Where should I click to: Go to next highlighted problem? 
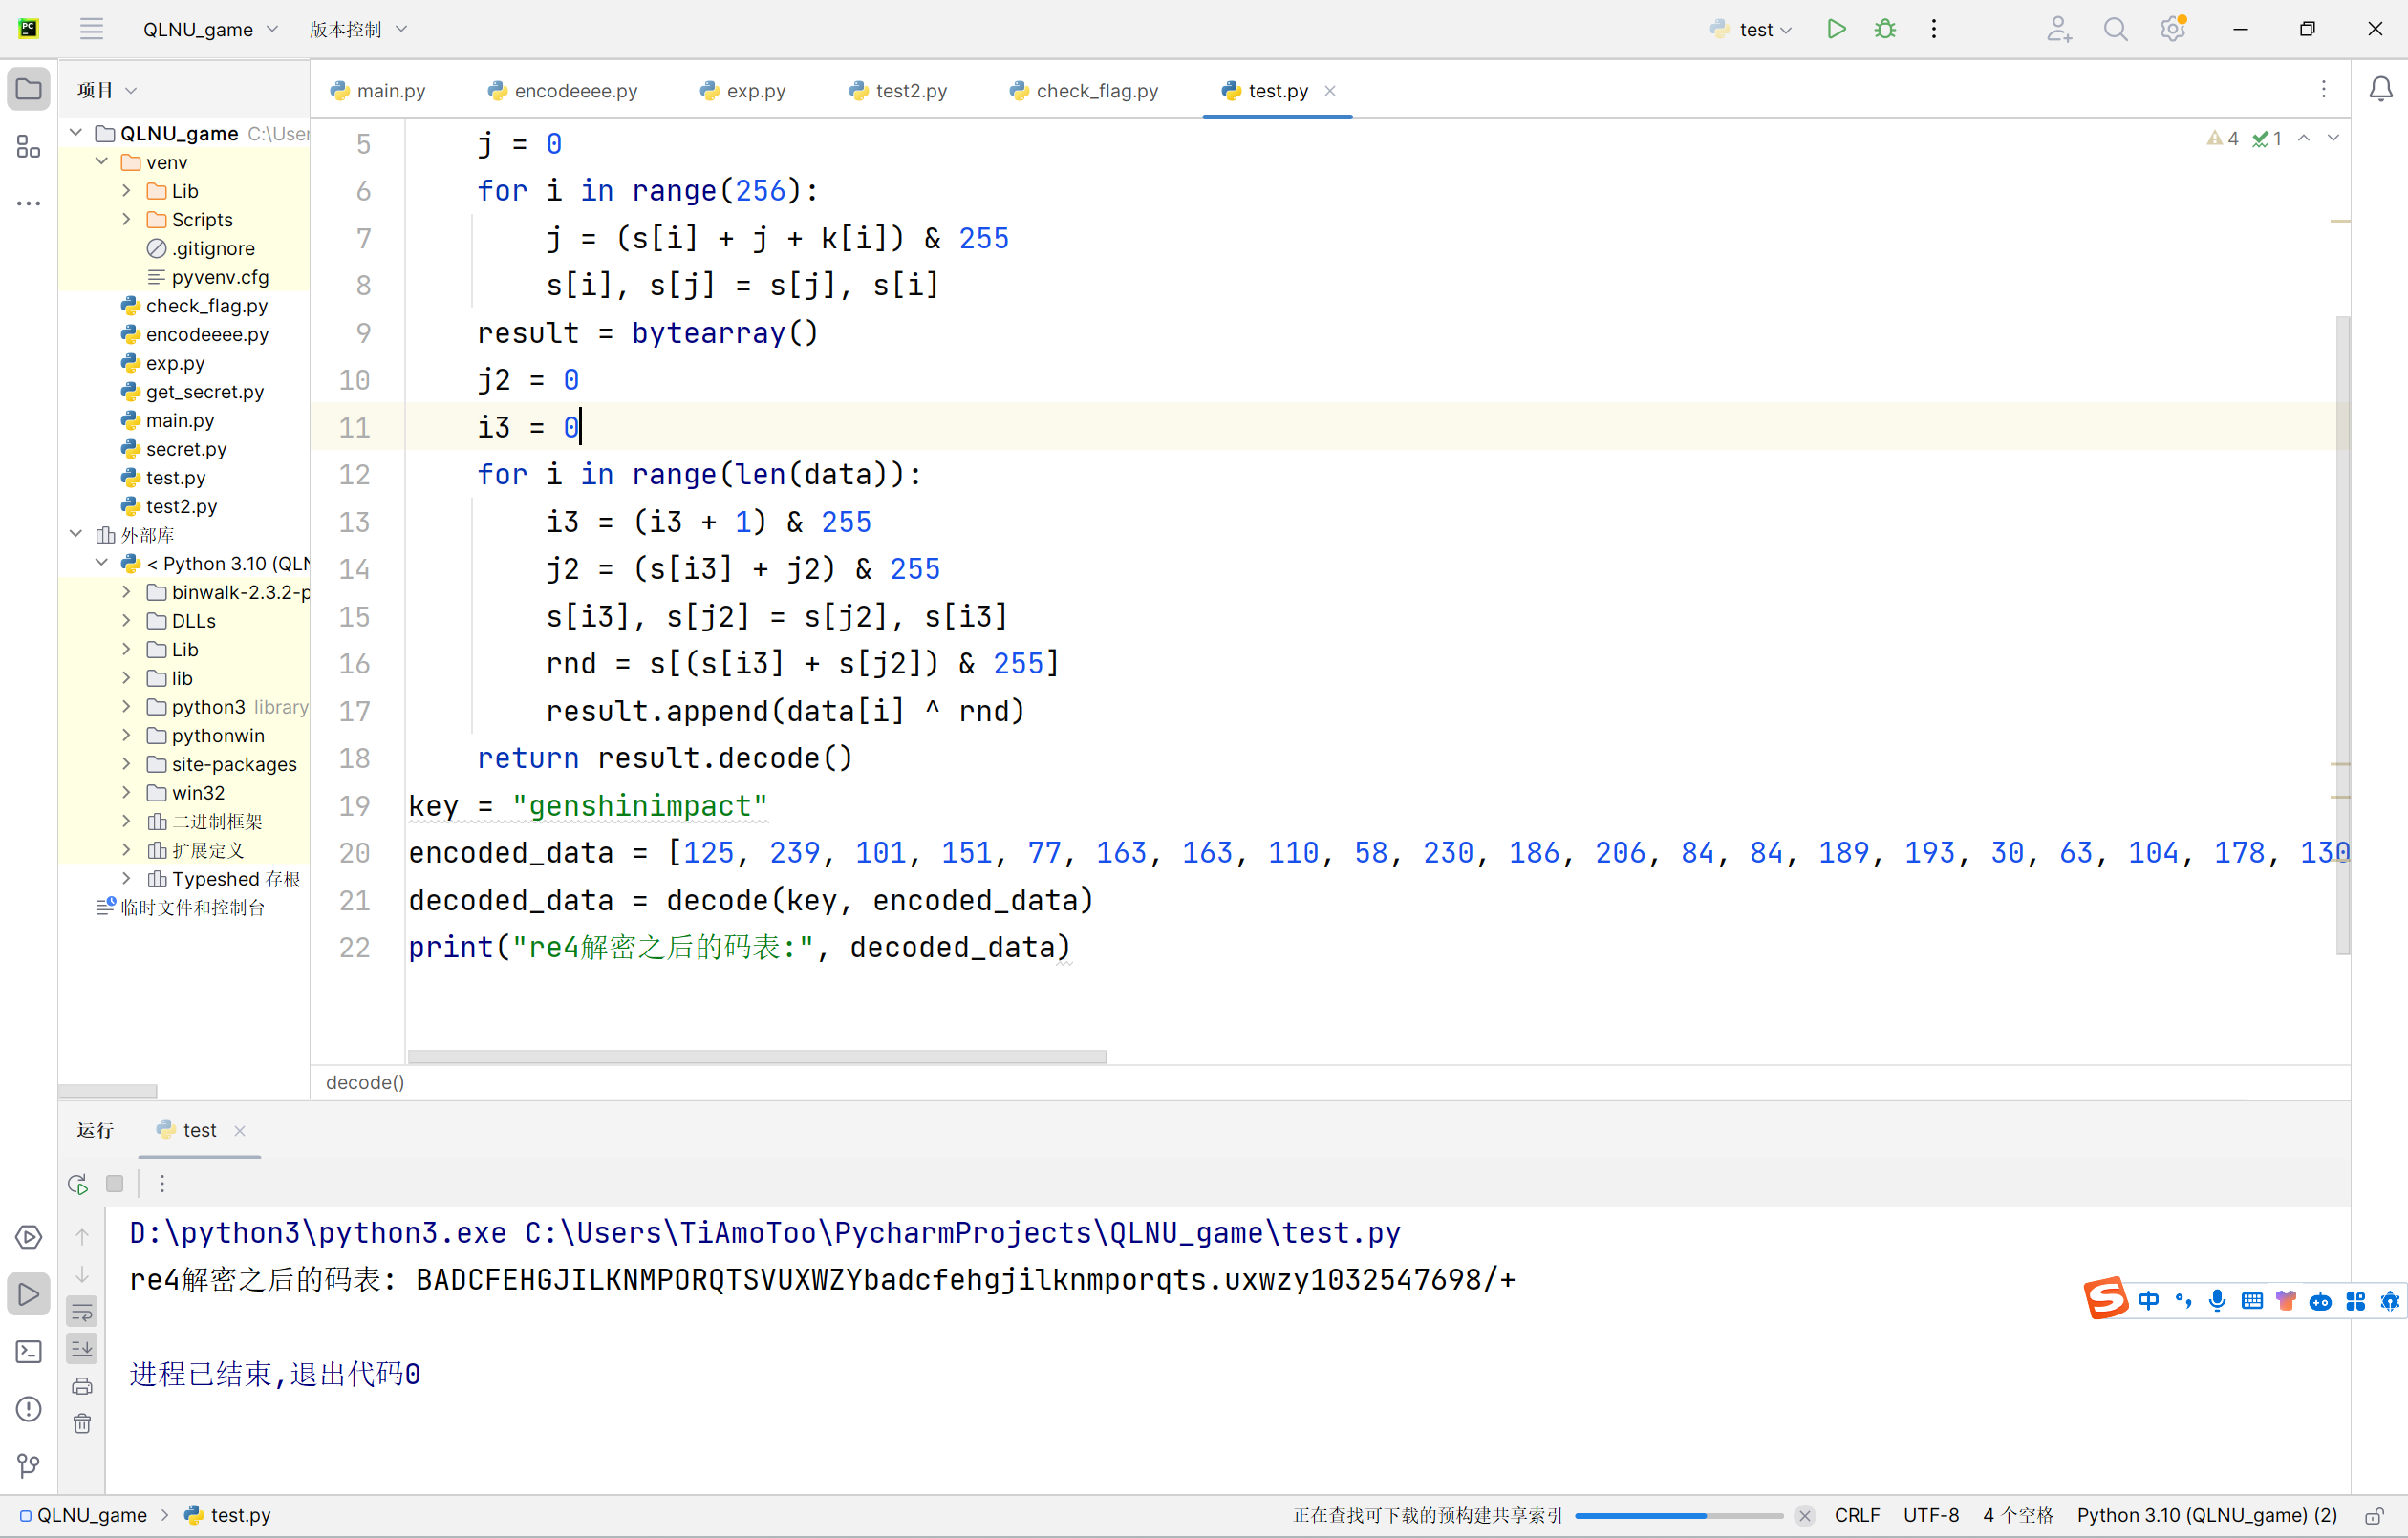coord(2333,138)
